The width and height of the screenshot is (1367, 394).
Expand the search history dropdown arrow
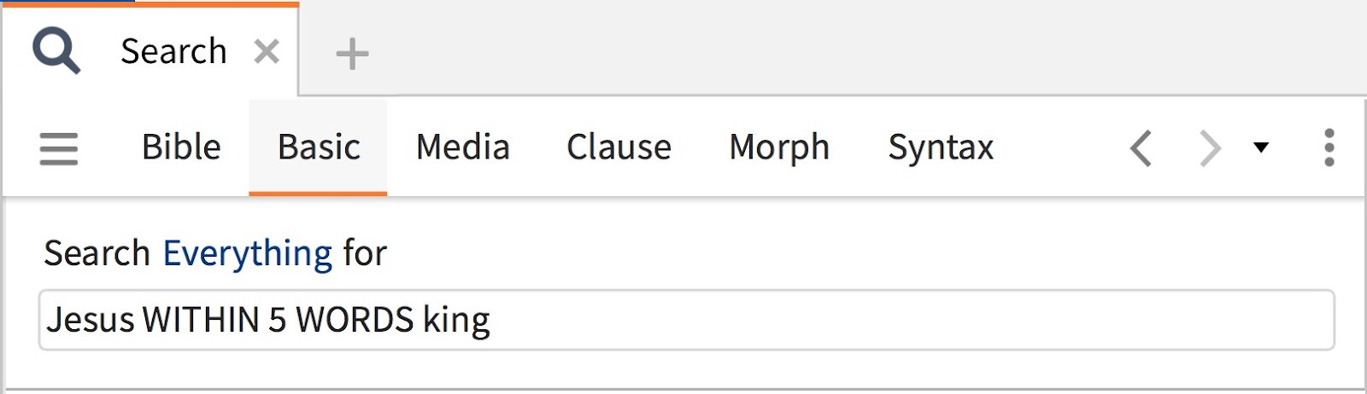click(x=1261, y=148)
